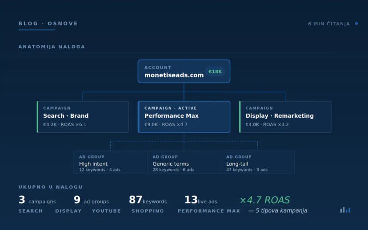Image resolution: width=368 pixels, height=230 pixels.
Task: Open the Search · Brand campaign card
Action: click(83, 117)
